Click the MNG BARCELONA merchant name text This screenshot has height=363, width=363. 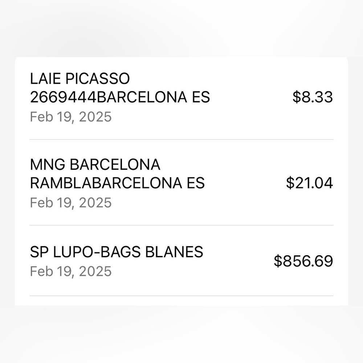click(x=95, y=164)
